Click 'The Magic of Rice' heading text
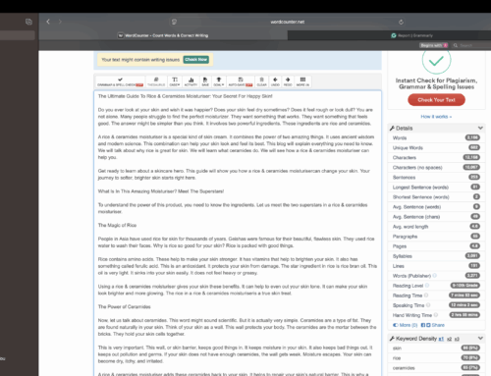 pos(117,225)
